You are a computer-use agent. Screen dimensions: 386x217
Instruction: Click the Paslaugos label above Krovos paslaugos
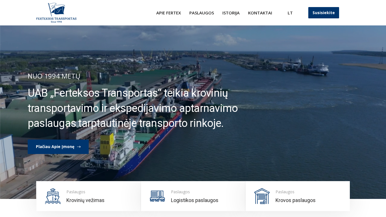click(x=285, y=192)
